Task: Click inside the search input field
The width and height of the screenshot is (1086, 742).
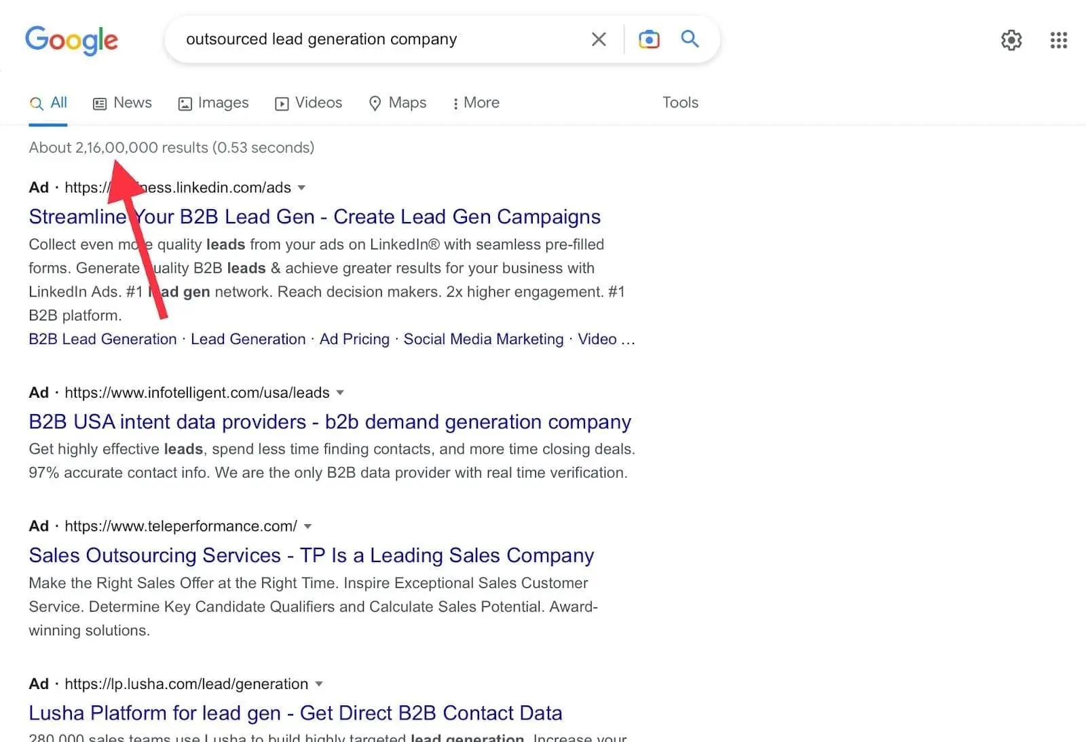Action: pos(373,39)
